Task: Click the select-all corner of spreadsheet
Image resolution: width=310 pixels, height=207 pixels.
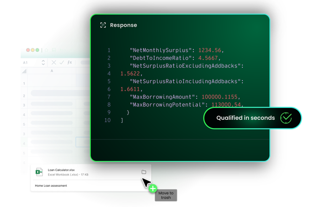Action: (x=24, y=71)
